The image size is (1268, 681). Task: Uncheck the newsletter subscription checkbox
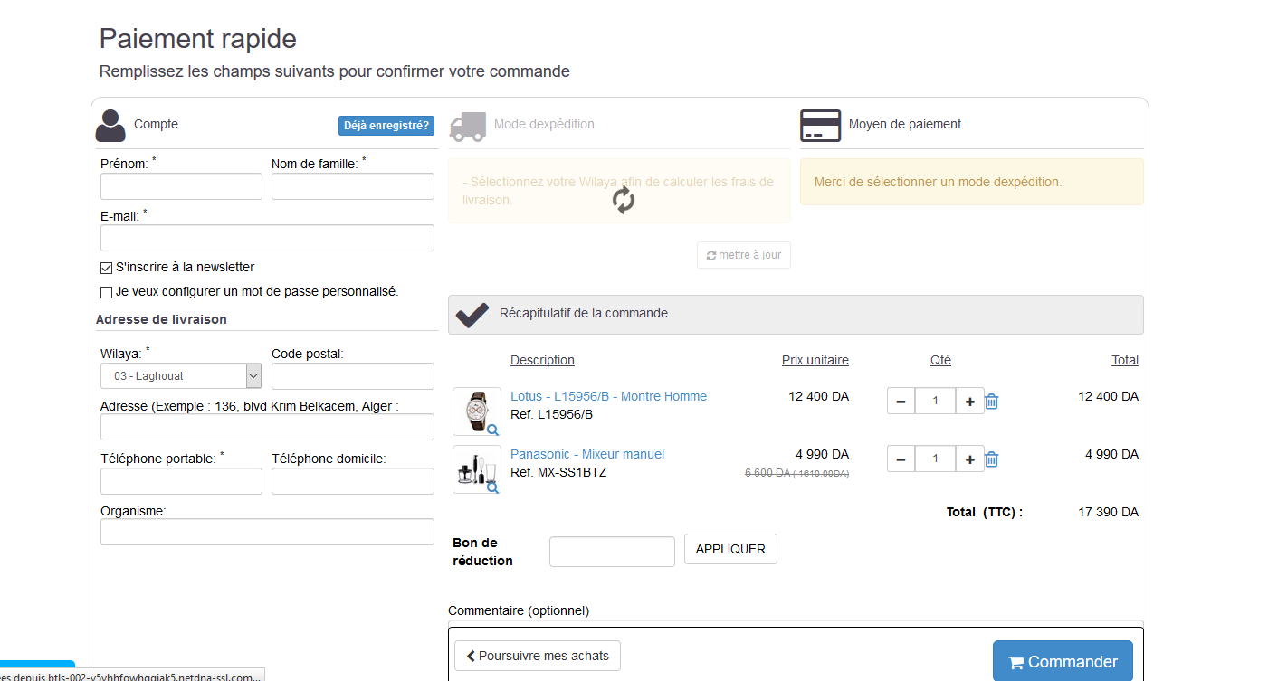(x=107, y=268)
